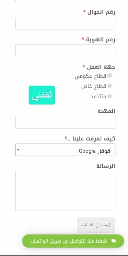Select the متقاعد radio button

(x=110, y=96)
